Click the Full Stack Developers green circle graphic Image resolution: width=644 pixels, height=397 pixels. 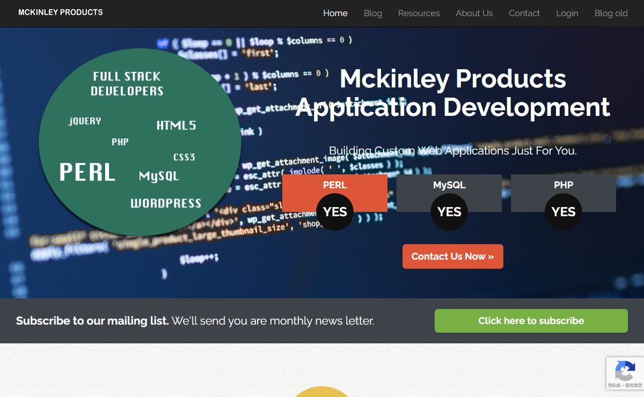point(140,142)
